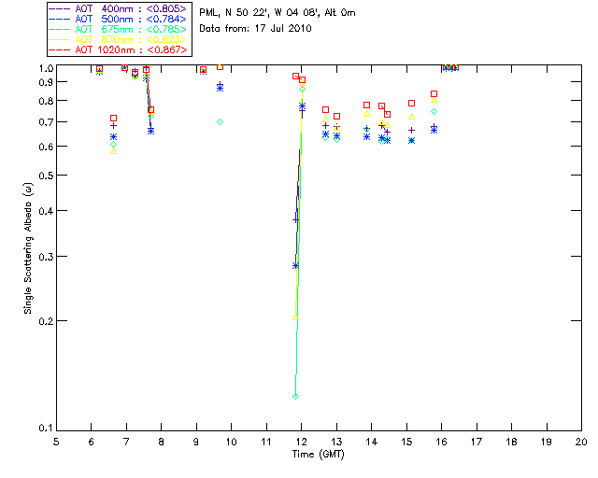Select the 'Data from: 17 Jul 2010' text
598x478 pixels.
coord(255,29)
